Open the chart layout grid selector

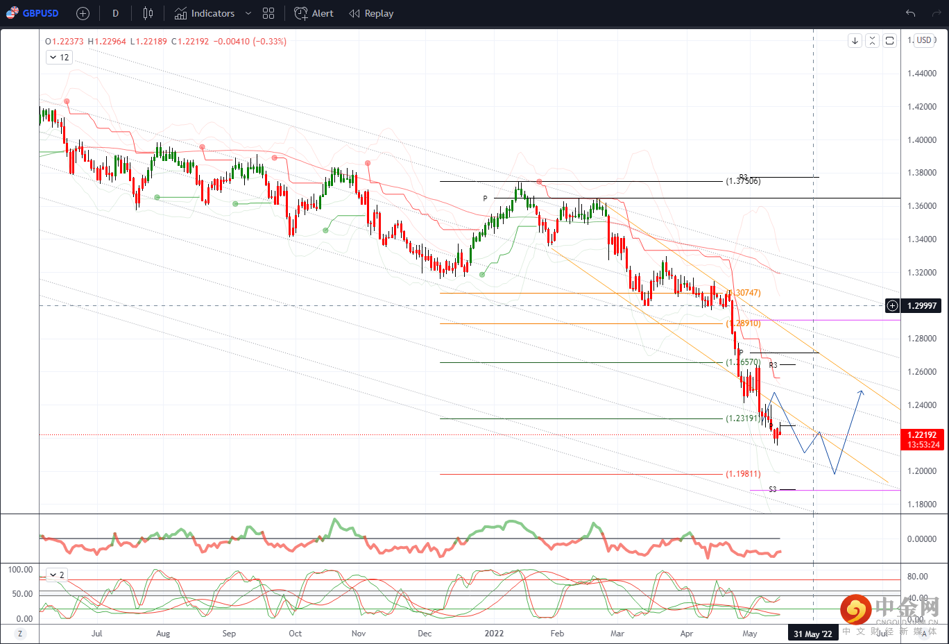[x=268, y=13]
